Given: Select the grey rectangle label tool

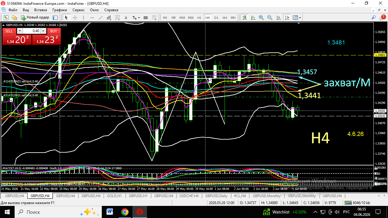Looking at the screenshot, I should pyautogui.click(x=145, y=18).
